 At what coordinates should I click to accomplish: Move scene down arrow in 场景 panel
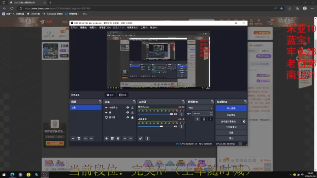[92, 138]
